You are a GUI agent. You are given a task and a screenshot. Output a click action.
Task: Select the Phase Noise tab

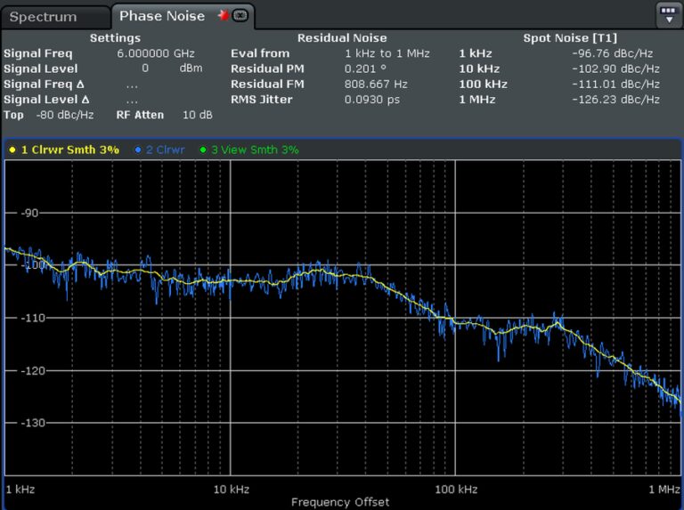(x=161, y=16)
